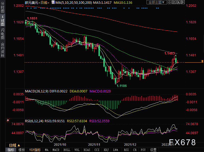Viewport: 204px width, 152px height.
Task: Click the MA(5,10,20,50,100,200) label
Action: coord(73,3)
